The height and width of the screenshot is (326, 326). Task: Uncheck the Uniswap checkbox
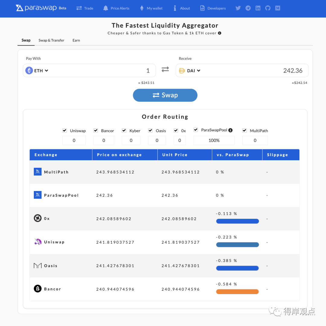(65, 131)
